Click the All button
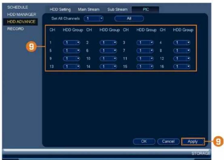Viewport: 224px width, 160px height. (129, 18)
